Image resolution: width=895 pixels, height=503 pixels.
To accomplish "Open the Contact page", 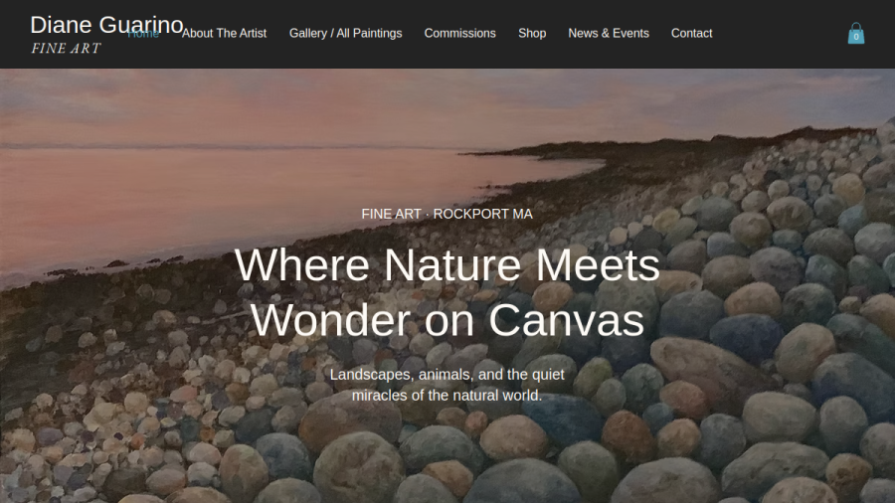I will [x=691, y=34].
